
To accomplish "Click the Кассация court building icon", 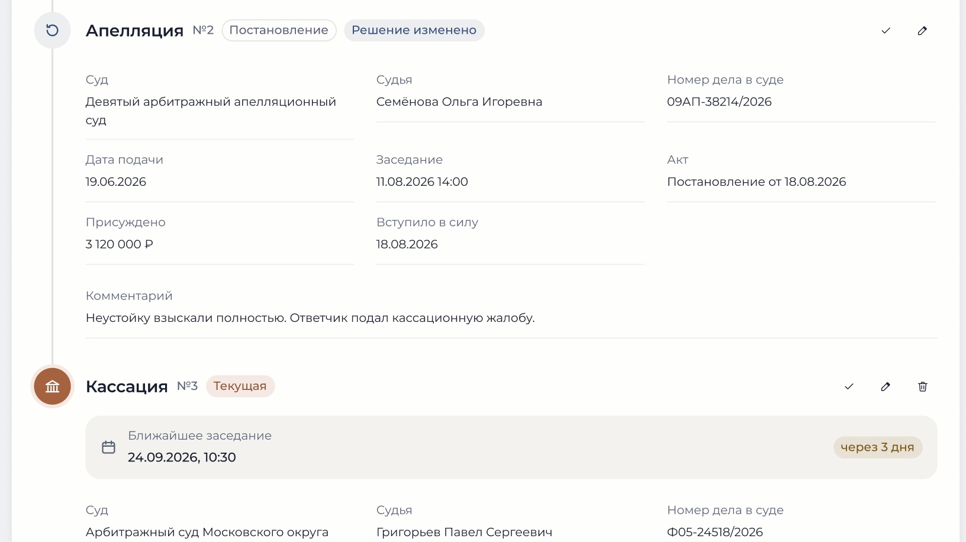I will (x=52, y=386).
